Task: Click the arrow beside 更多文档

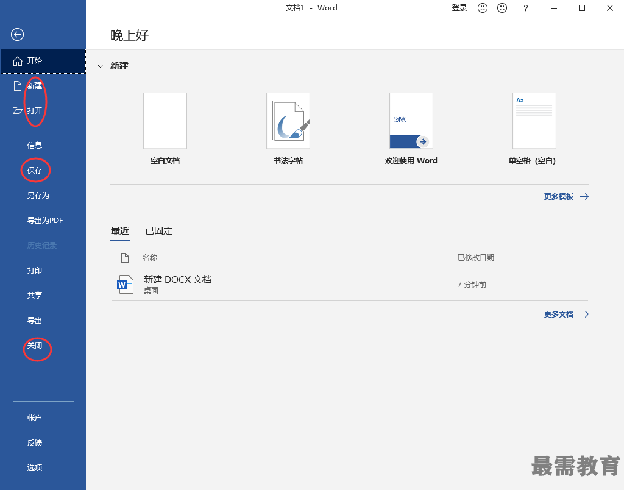Action: click(x=584, y=314)
